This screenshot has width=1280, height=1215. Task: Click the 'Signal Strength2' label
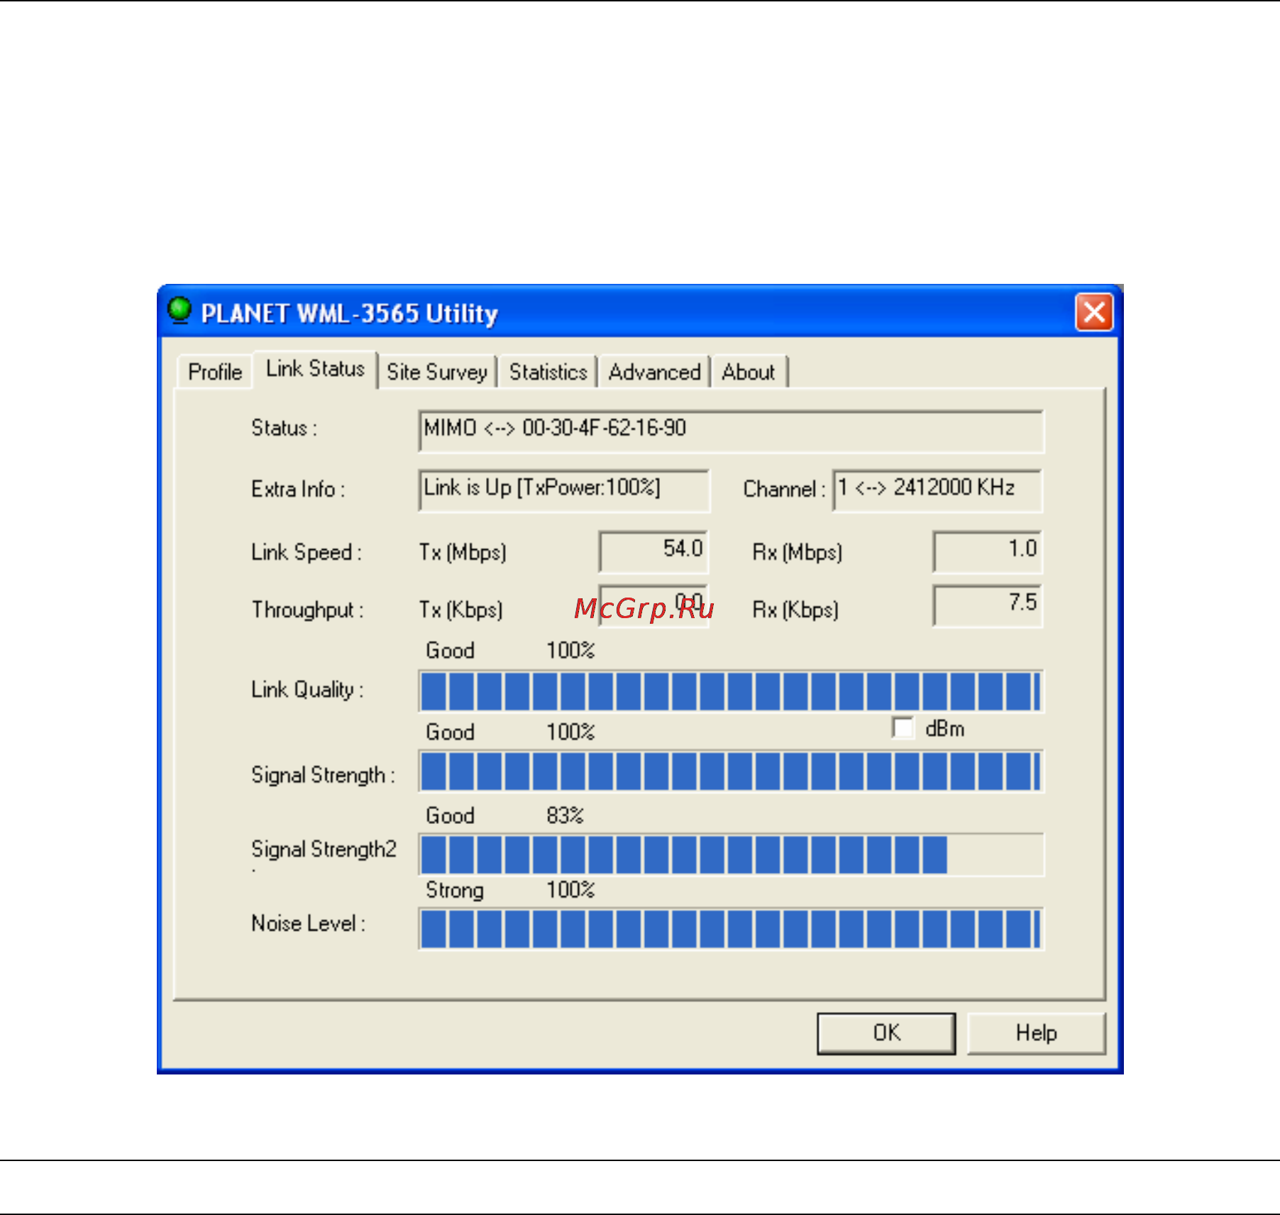click(x=324, y=849)
